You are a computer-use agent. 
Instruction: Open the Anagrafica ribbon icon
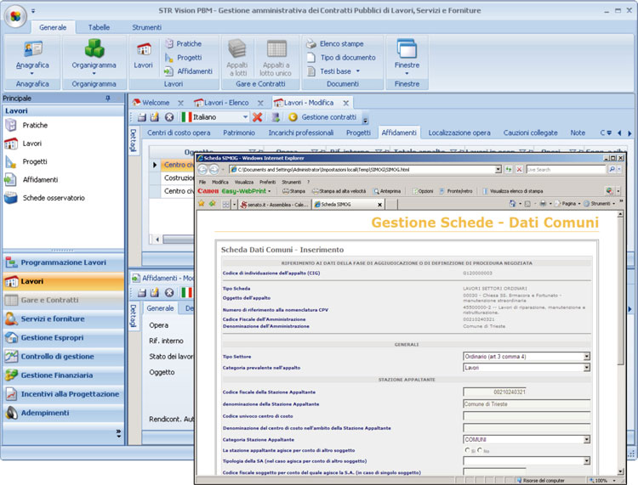tap(32, 49)
